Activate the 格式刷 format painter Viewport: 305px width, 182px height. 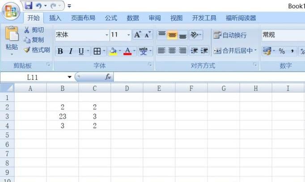point(37,50)
